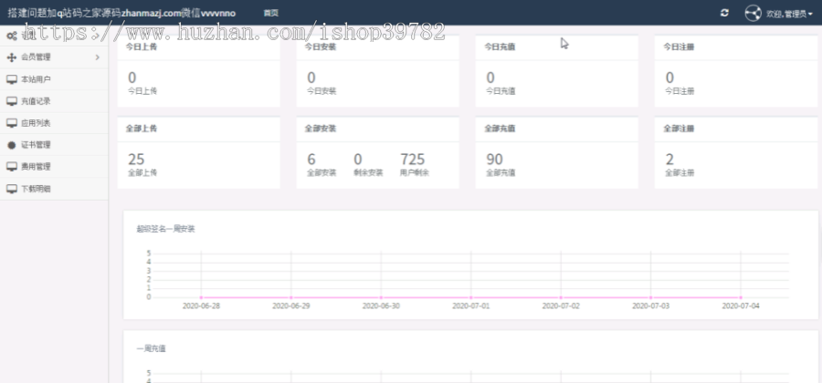Viewport: 822px width, 383px height.
Task: Go to 充值记录 page link
Action: tap(36, 101)
